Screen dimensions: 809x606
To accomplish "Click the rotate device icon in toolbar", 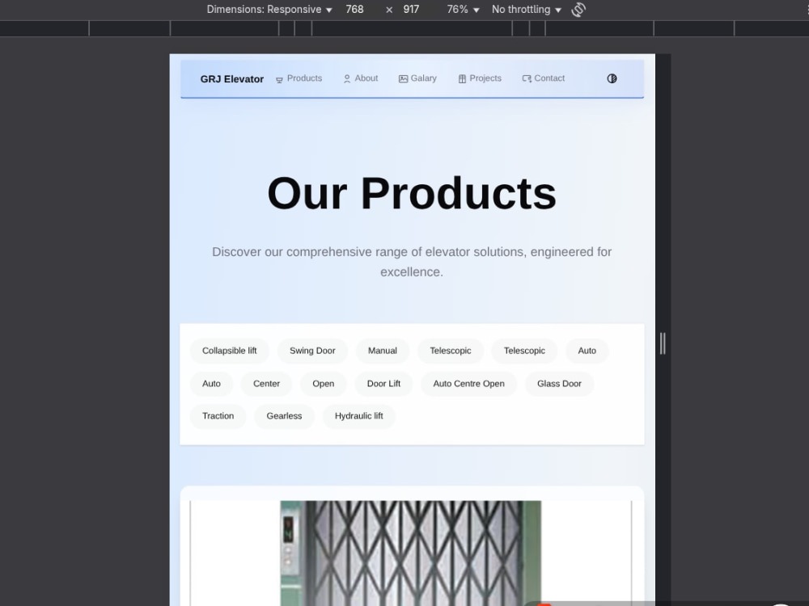I will tap(578, 9).
